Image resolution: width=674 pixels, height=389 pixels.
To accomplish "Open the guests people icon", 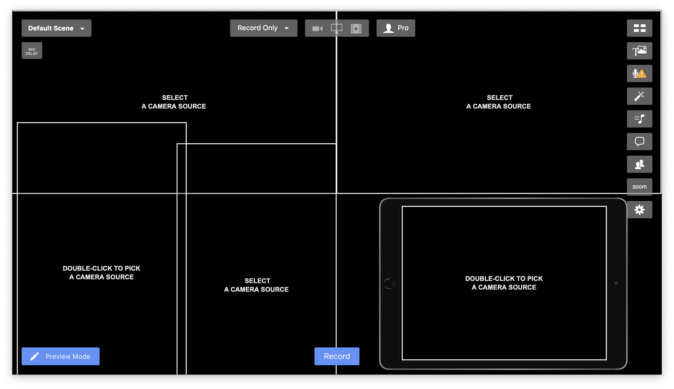I will coord(639,164).
